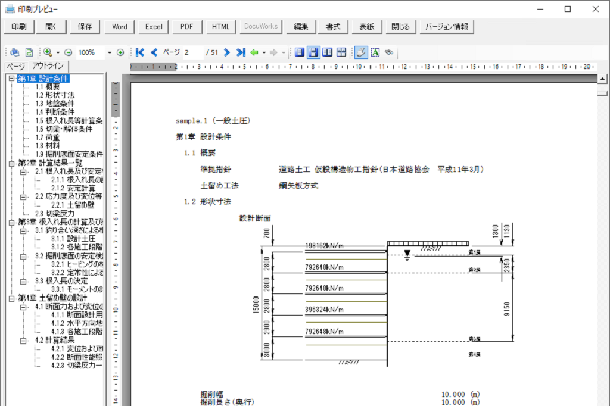This screenshot has width=610, height=406.
Task: Select 1.7 荷重 in the outline
Action: (x=48, y=138)
